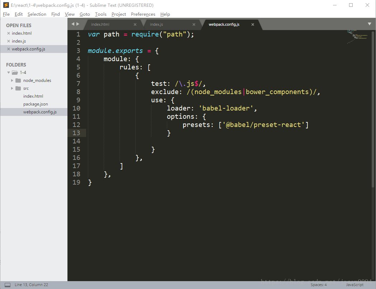This screenshot has width=376, height=289.
Task: Open package.json in the folder tree
Action: 36,104
